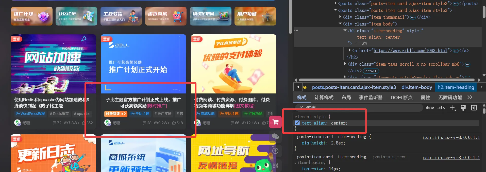Viewport: 486px width, 172px height.
Task: Expand the div item-tags node
Action: 345,64
